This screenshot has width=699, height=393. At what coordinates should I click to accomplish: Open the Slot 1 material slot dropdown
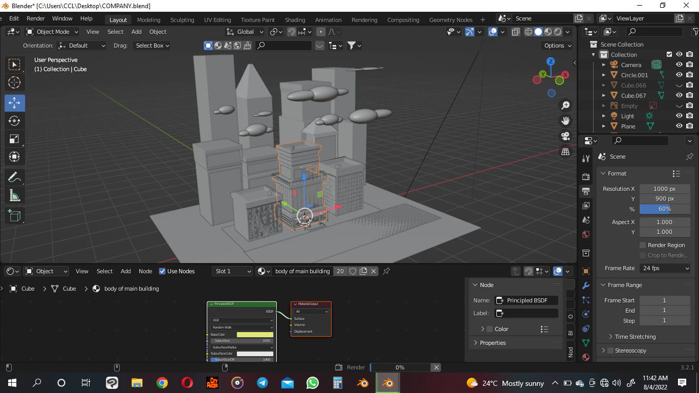(x=232, y=271)
